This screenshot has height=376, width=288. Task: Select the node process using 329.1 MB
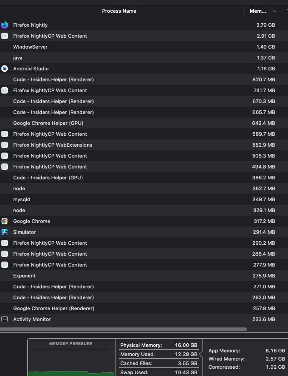[x=144, y=210]
